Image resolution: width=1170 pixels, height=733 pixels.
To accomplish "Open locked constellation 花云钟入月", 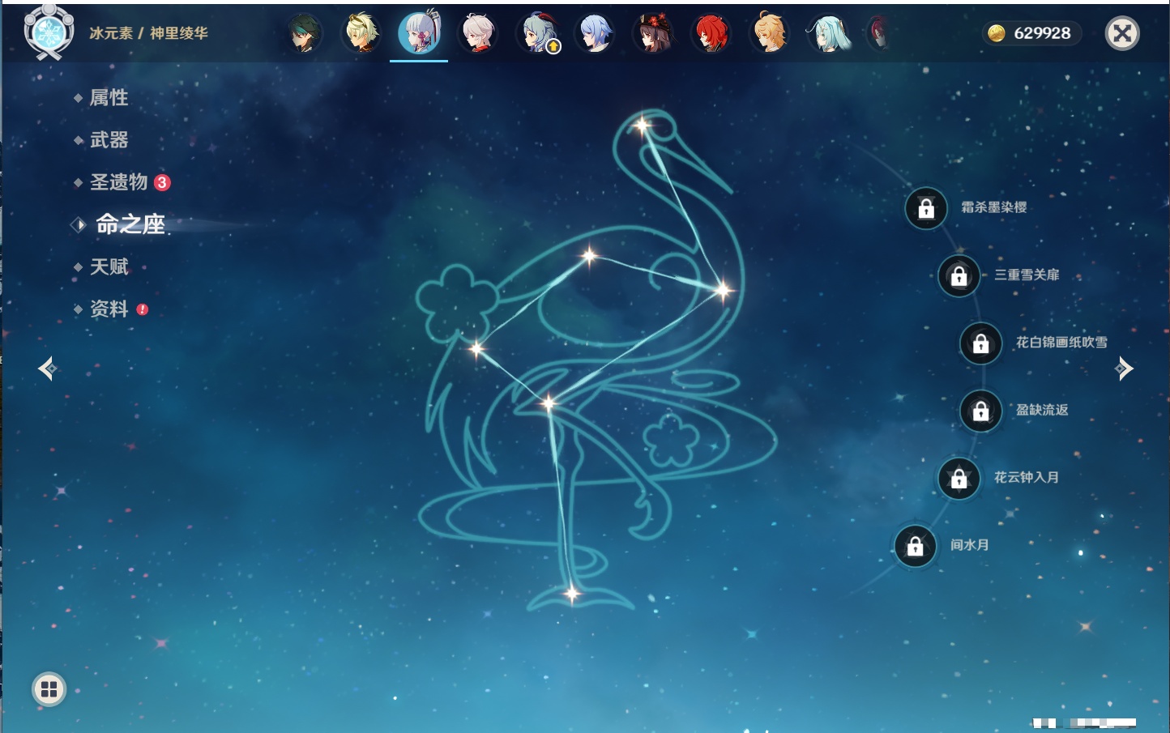I will coord(959,478).
